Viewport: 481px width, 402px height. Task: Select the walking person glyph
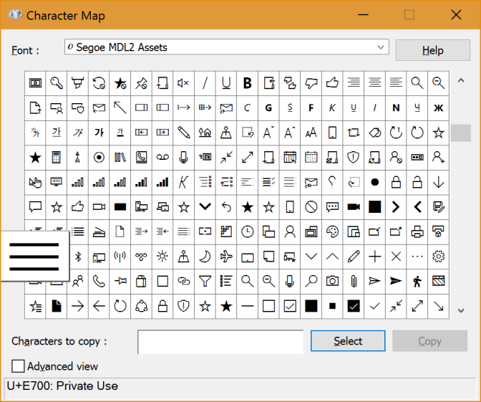[417, 281]
